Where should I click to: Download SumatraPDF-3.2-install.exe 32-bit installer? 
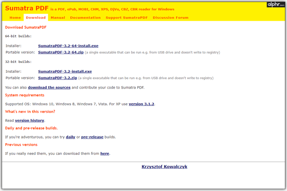point(65,72)
